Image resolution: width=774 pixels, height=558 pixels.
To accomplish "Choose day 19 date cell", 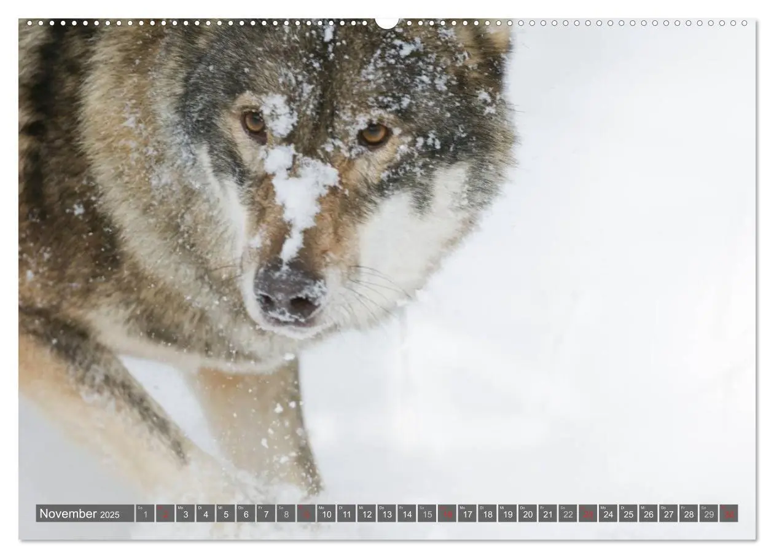I will coord(507,513).
